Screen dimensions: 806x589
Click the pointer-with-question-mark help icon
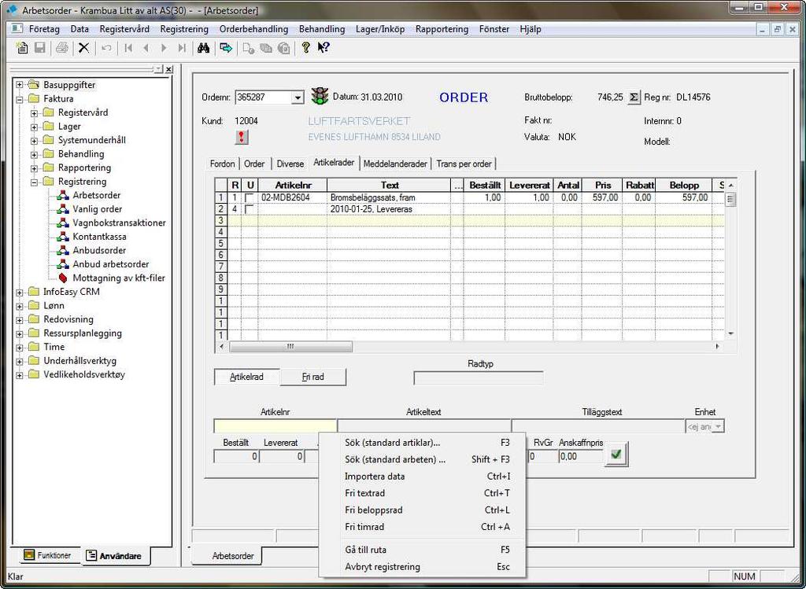[x=324, y=48]
